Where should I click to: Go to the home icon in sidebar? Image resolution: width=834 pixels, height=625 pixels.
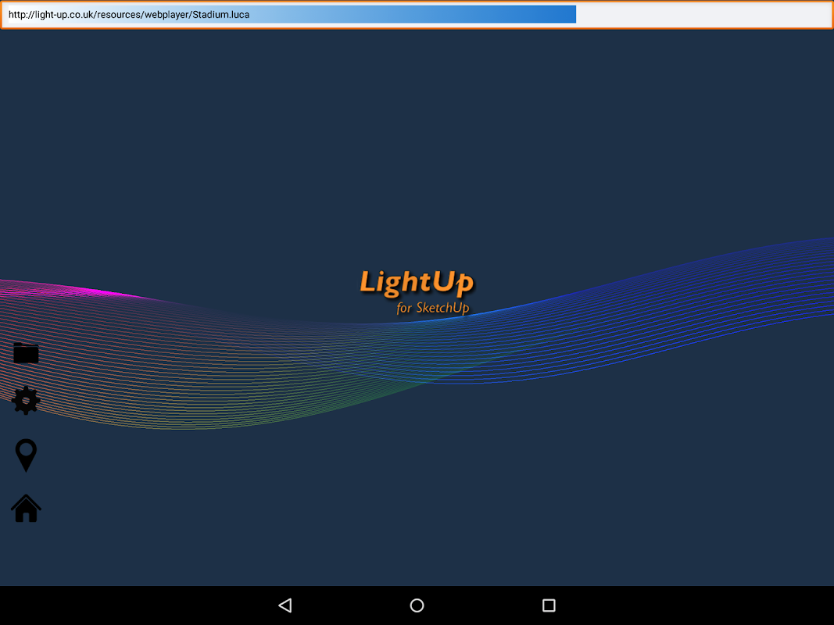click(26, 508)
